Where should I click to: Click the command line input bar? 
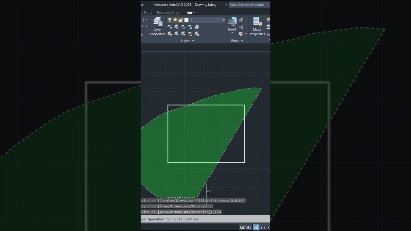(205, 219)
